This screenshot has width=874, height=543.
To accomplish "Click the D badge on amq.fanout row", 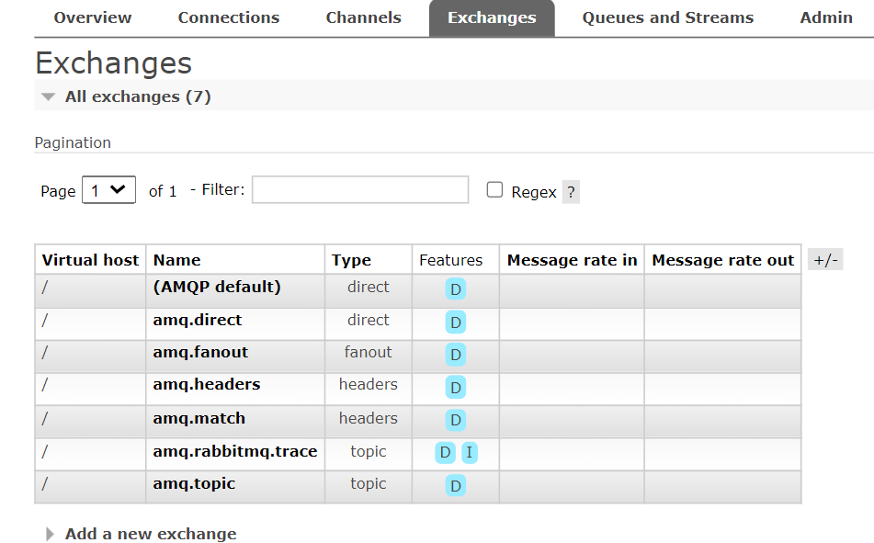I will 456,355.
